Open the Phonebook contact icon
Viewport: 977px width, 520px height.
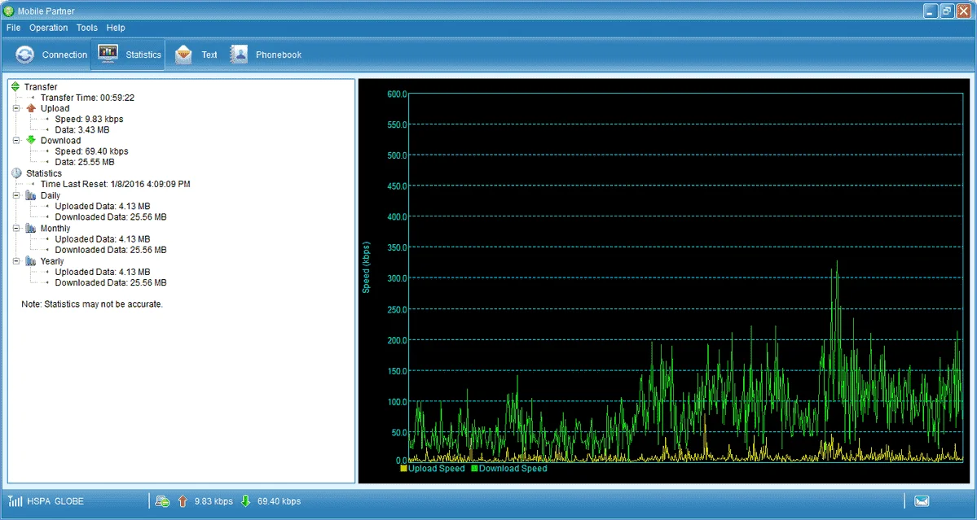[239, 55]
